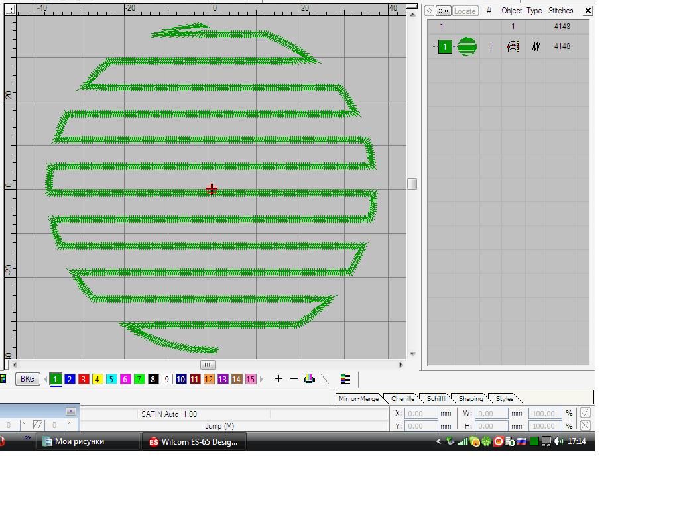Click the volume speaker icon in the system tray
The image size is (679, 509).
click(x=558, y=441)
